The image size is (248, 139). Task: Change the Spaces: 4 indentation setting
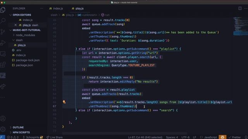172,137
